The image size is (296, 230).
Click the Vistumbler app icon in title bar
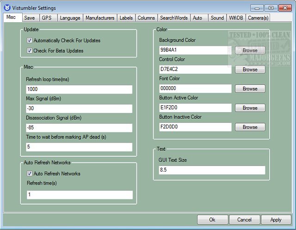pyautogui.click(x=7, y=8)
